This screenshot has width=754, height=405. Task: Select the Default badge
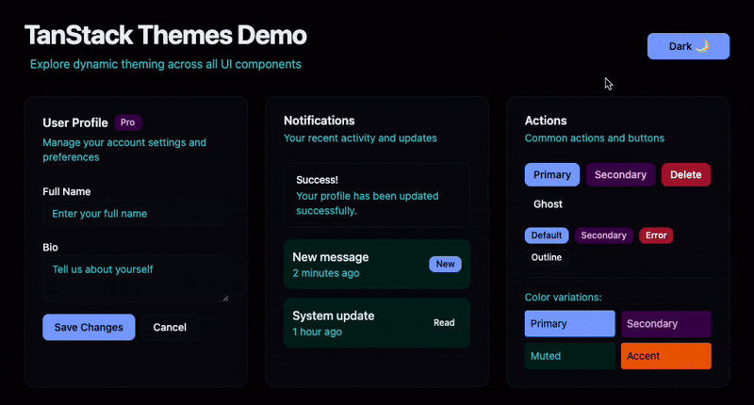click(546, 235)
